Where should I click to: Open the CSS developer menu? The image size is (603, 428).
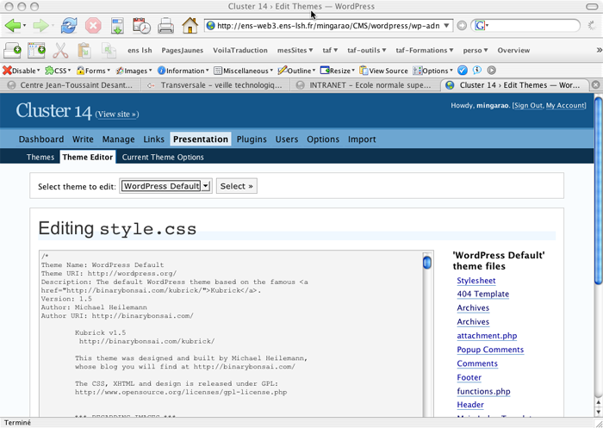58,71
